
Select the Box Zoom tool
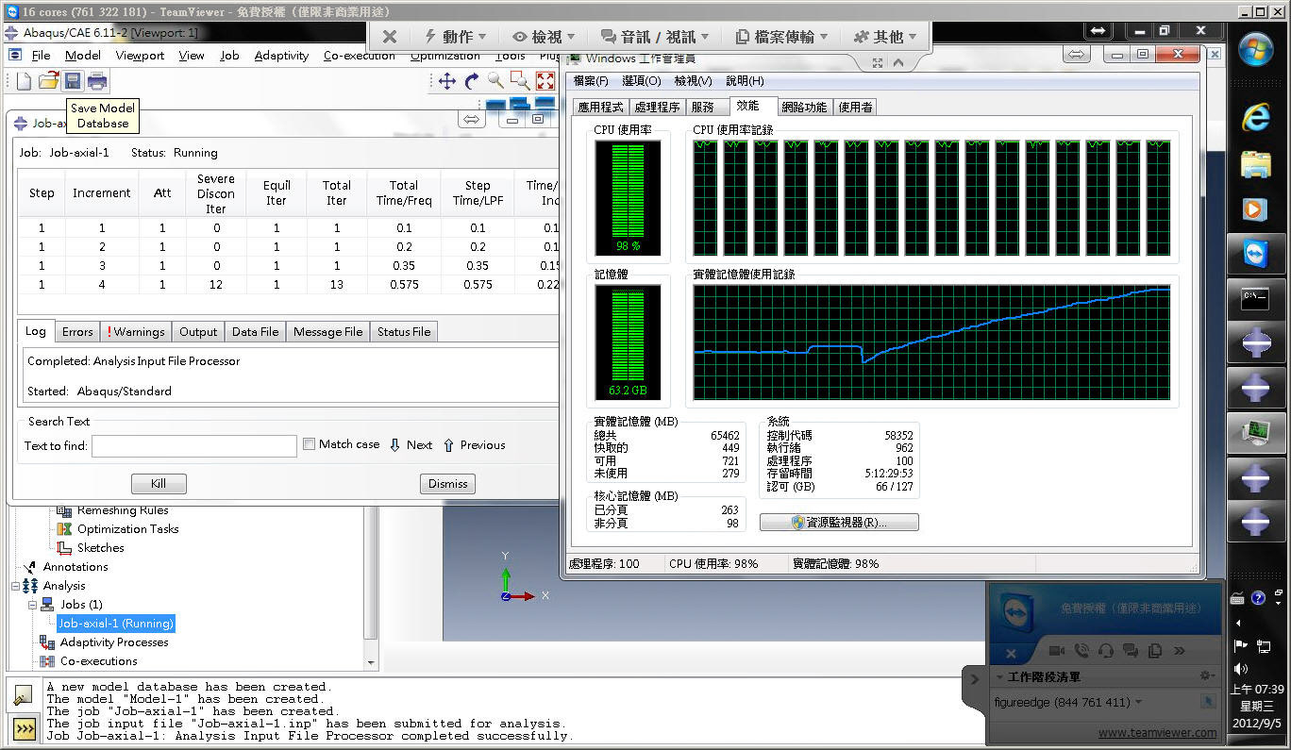click(x=520, y=81)
